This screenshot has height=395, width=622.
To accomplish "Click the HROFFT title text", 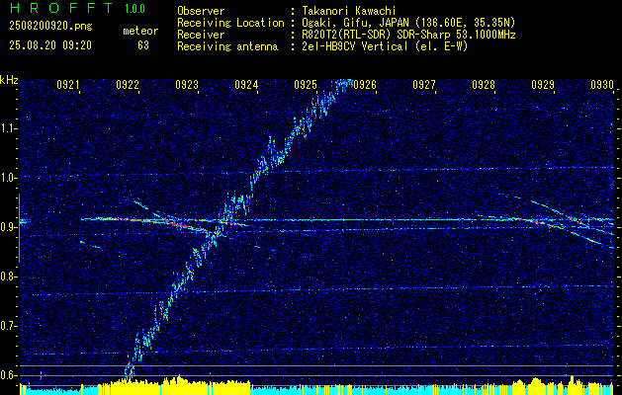I will tap(61, 8).
